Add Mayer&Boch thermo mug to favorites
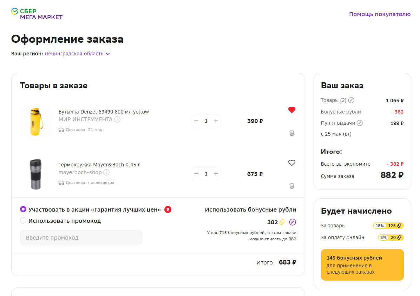Image resolution: width=420 pixels, height=296 pixels. point(291,163)
